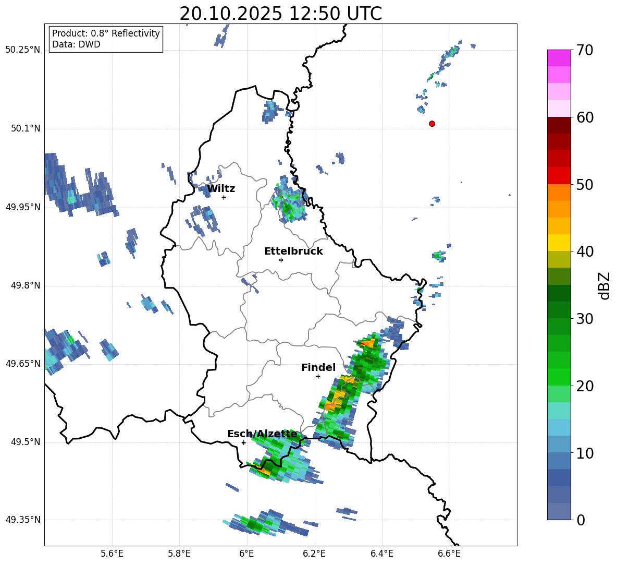Click the '6.4°E' longitude label
617x564 pixels.
click(381, 554)
